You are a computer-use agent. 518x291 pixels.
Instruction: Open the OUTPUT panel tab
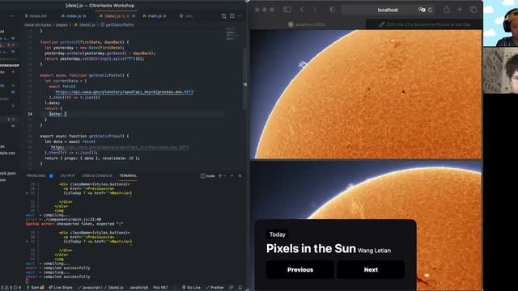pyautogui.click(x=68, y=176)
